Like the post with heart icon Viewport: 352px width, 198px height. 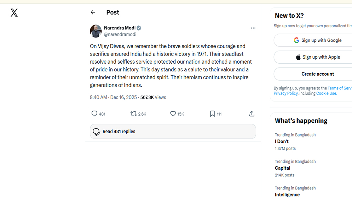[173, 113]
